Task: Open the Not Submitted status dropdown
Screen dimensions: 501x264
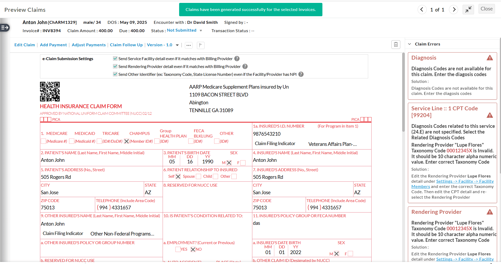Action: 201,31
